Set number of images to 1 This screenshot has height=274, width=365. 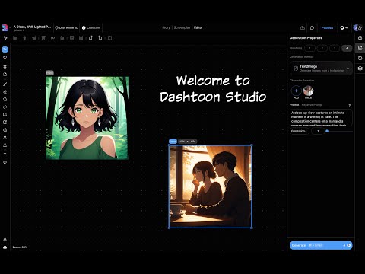click(309, 48)
